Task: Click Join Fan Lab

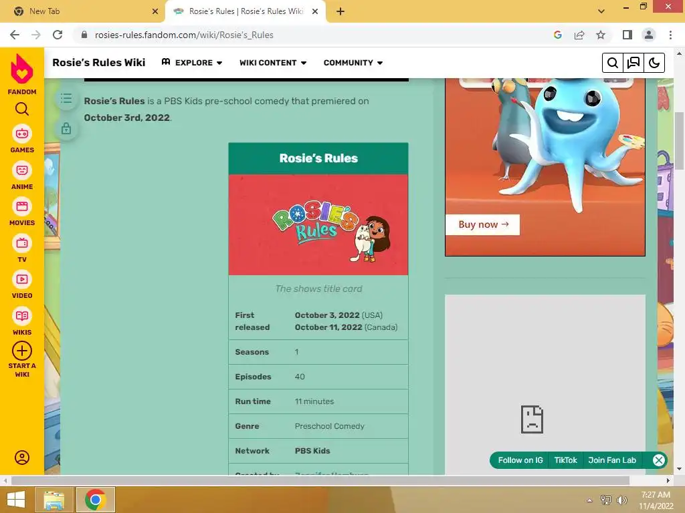Action: pyautogui.click(x=612, y=460)
